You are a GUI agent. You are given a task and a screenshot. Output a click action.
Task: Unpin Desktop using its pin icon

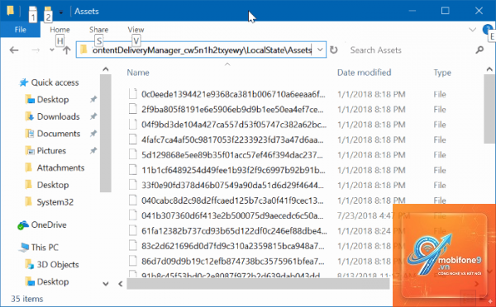[93, 100]
